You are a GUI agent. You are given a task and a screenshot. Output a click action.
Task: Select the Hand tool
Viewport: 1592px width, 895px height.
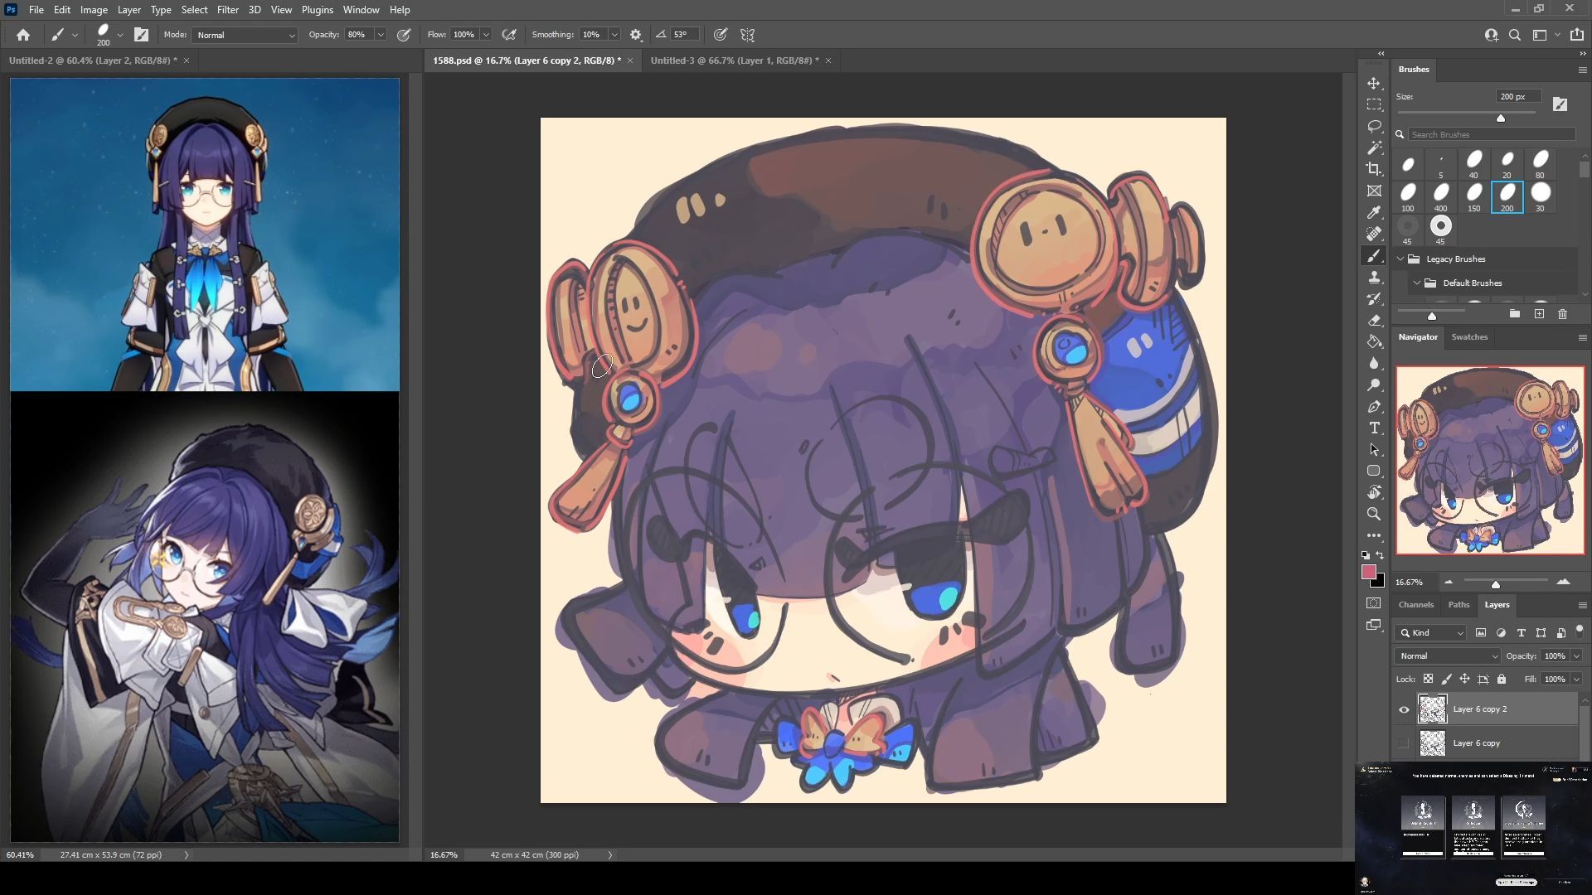pos(1374,492)
